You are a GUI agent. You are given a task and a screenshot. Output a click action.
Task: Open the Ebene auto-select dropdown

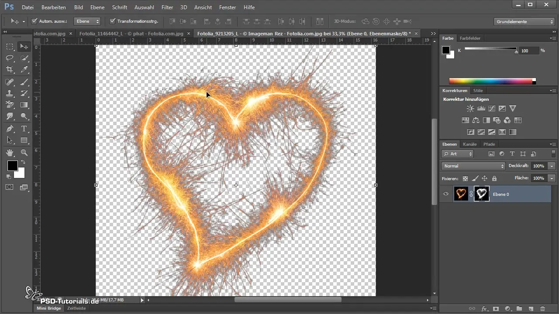pyautogui.click(x=87, y=21)
